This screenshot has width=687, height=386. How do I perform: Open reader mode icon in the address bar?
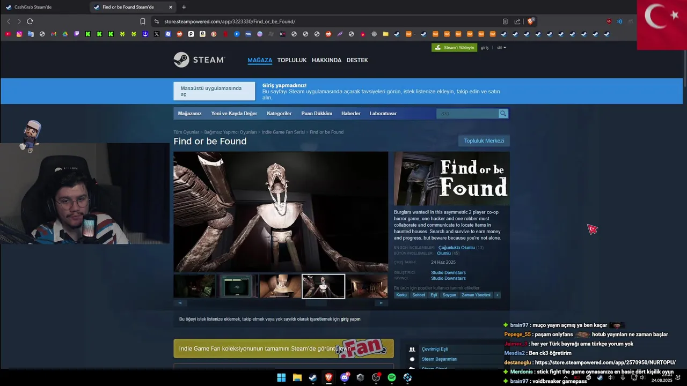(x=505, y=21)
